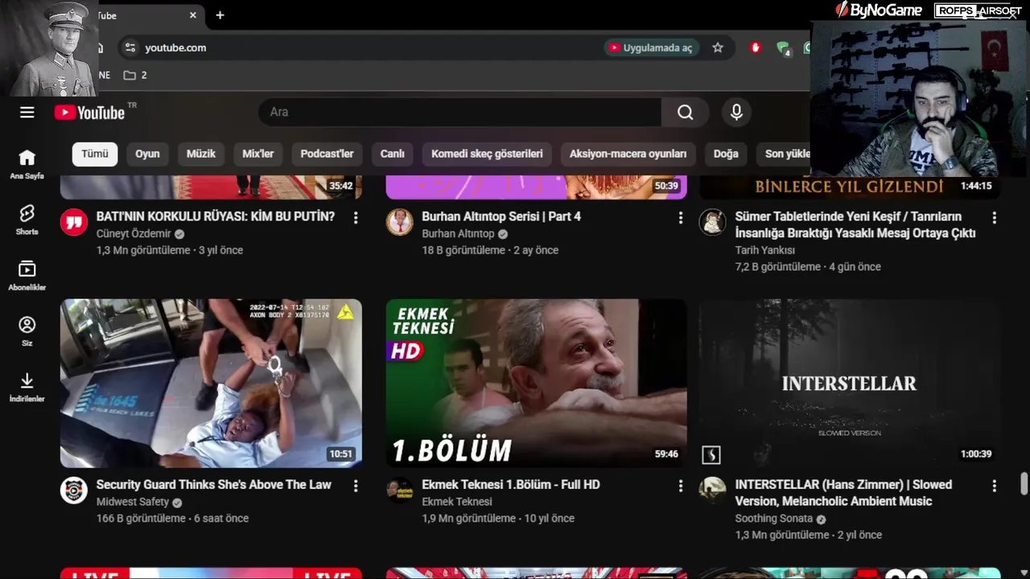Screen dimensions: 1030x579
Task: Click the YouTube logo
Action: coord(89,113)
